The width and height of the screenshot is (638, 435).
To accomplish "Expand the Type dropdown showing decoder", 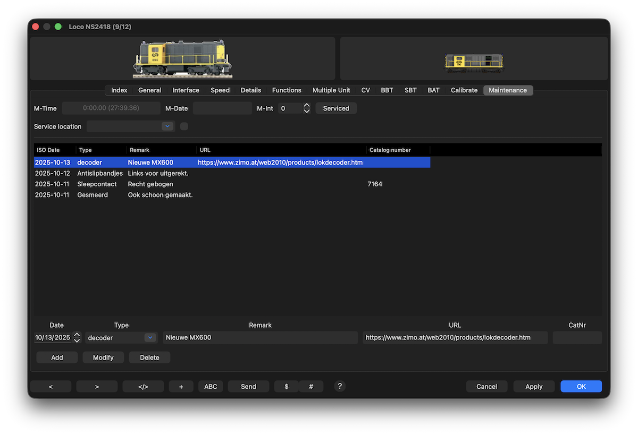I will 150,338.
